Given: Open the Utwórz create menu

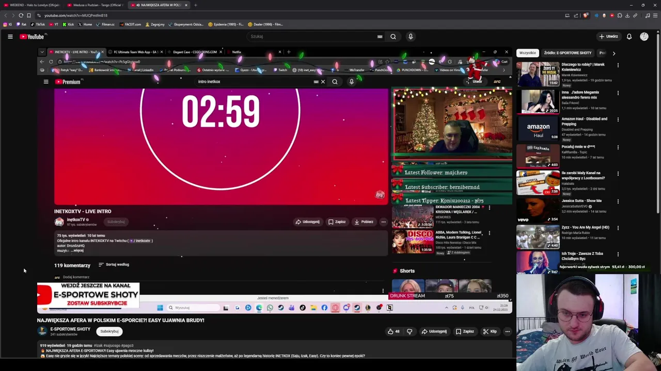Looking at the screenshot, I should pyautogui.click(x=608, y=37).
